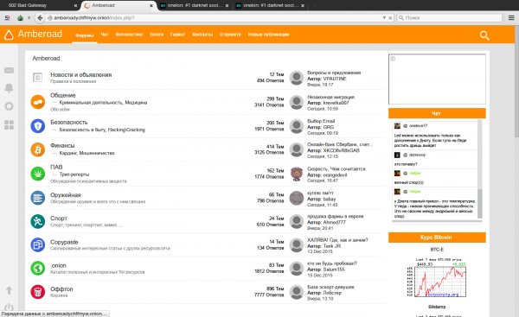Click the chat panel scrollbar thumb
The height and width of the screenshot is (317, 519).
click(x=479, y=204)
